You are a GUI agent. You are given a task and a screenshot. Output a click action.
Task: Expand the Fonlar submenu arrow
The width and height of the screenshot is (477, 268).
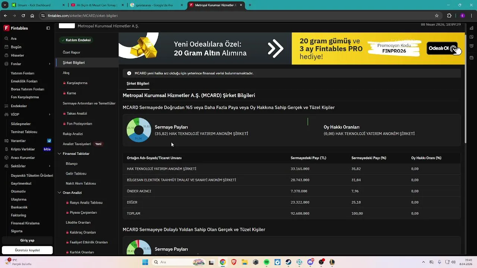coord(50,64)
